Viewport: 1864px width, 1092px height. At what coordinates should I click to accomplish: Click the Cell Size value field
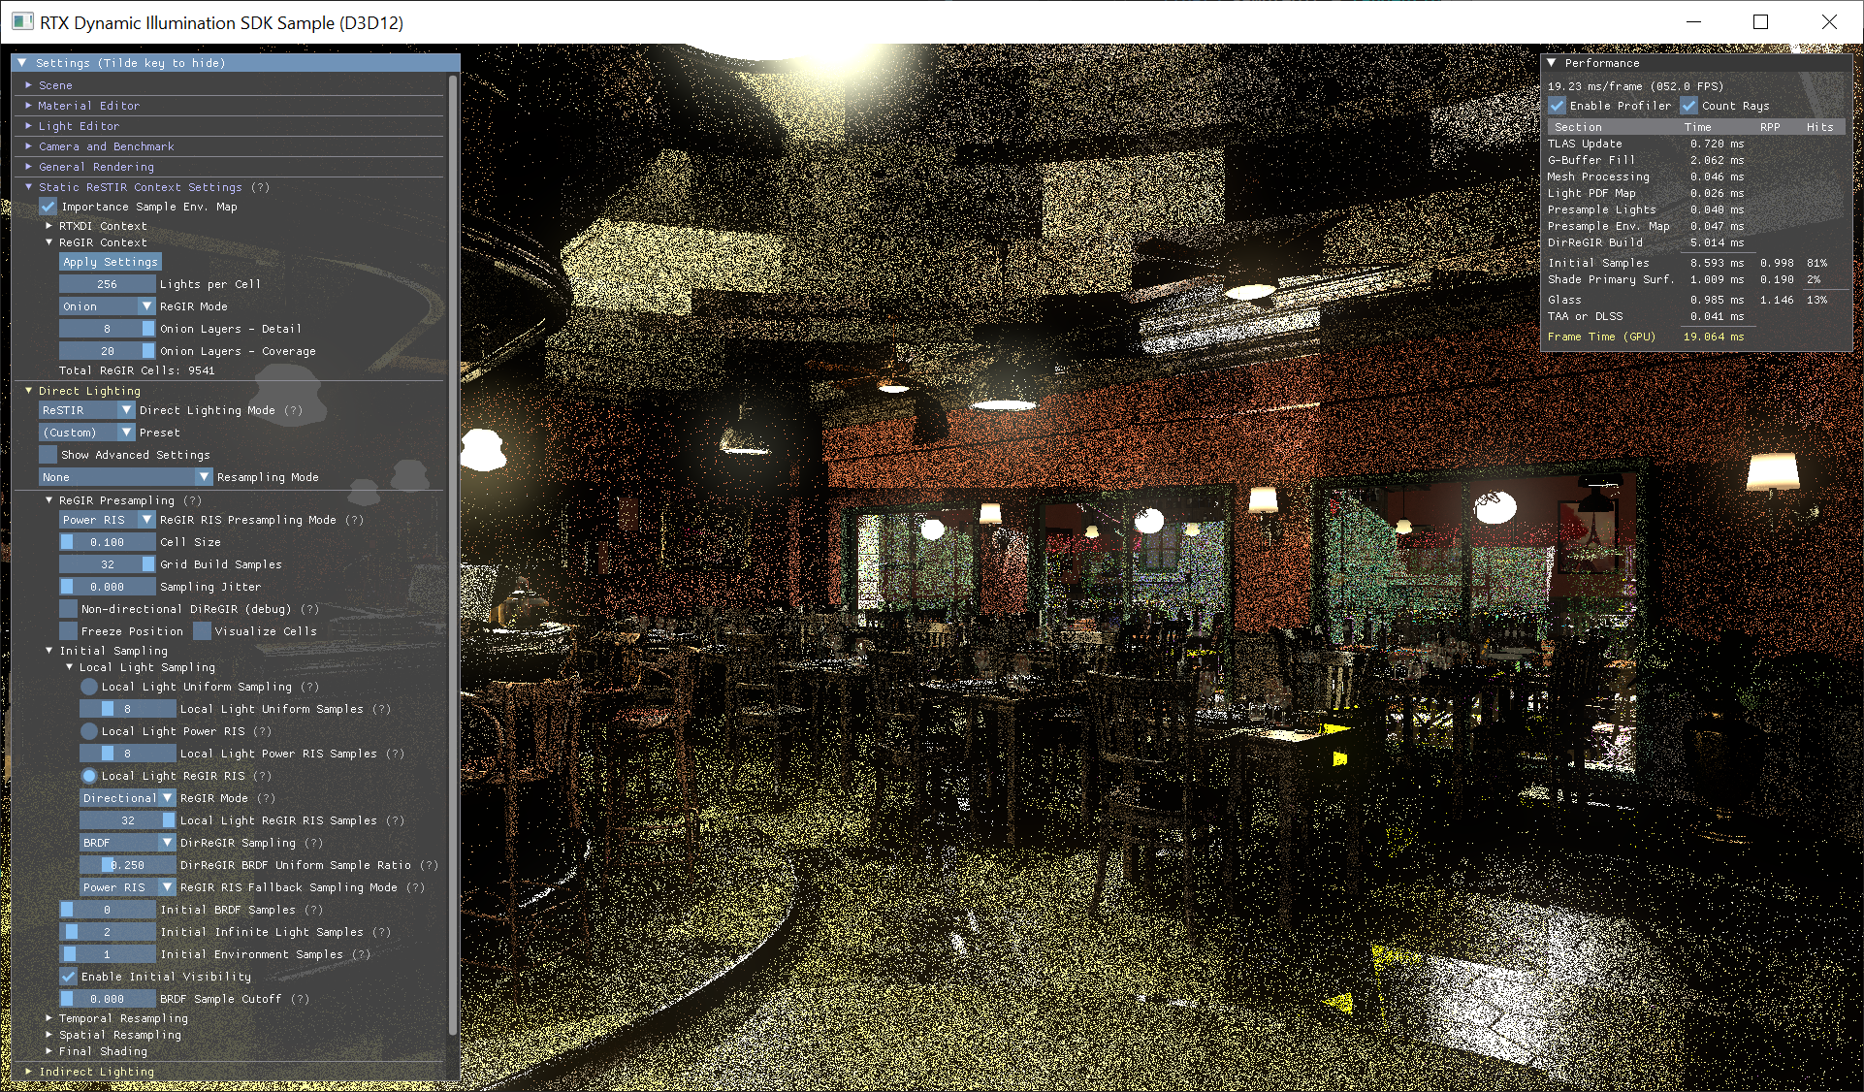107,542
